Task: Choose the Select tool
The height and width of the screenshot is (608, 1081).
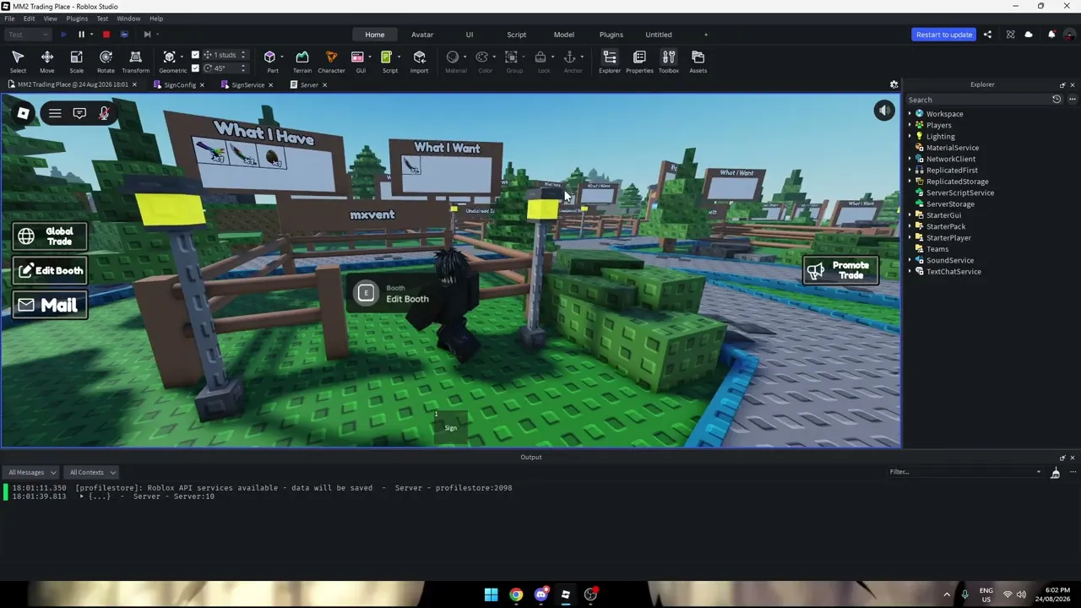Action: click(18, 62)
